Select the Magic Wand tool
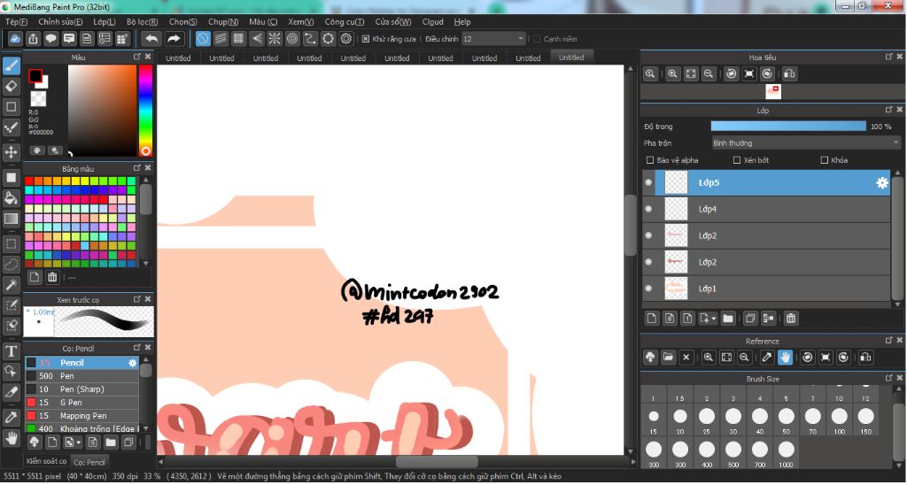Image resolution: width=907 pixels, height=485 pixels. click(x=11, y=284)
